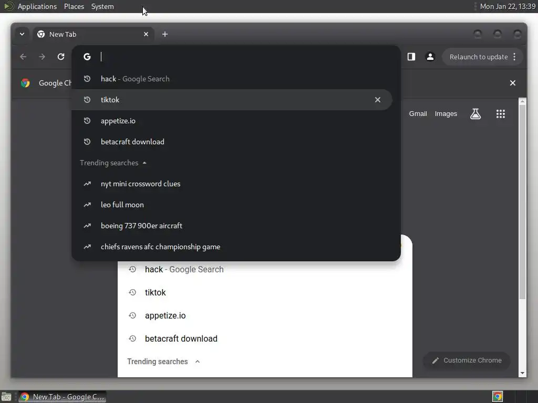Open the profile avatar icon

pos(430,57)
